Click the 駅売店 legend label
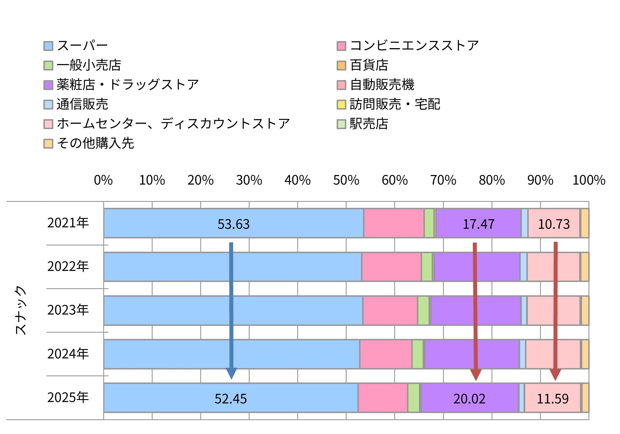Screen dimensions: 620x434 coord(369,124)
